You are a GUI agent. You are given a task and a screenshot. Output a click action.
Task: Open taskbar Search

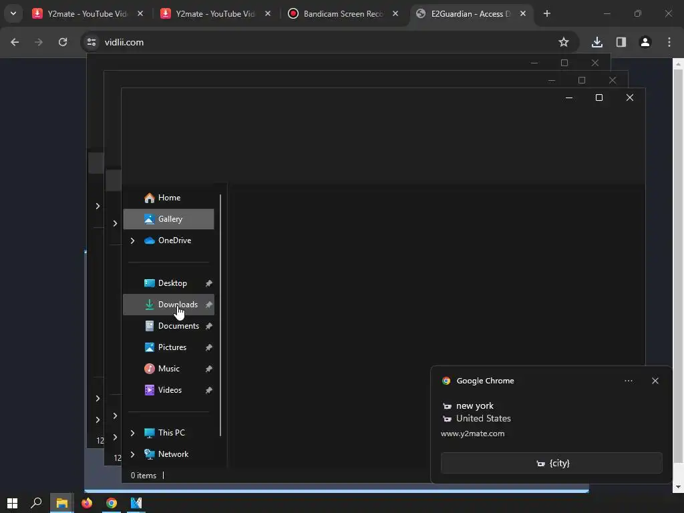click(x=36, y=503)
